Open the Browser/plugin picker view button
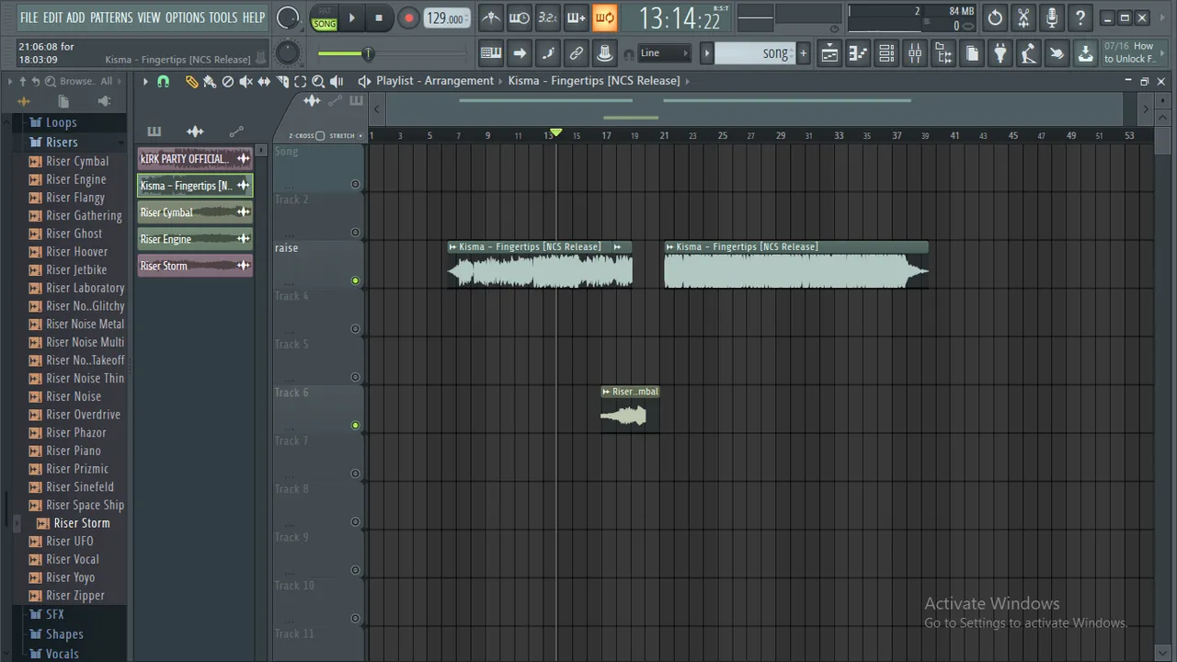 [943, 53]
